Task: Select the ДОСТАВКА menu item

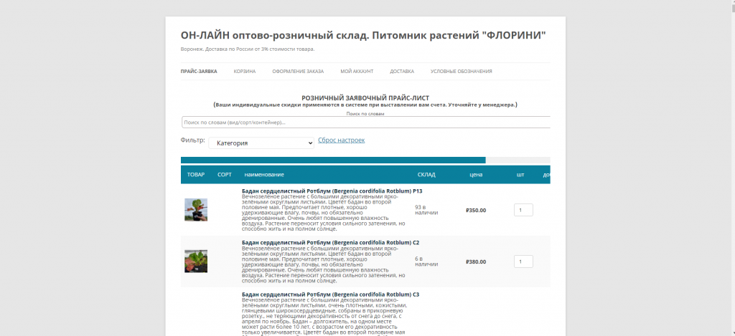Action: pyautogui.click(x=402, y=72)
